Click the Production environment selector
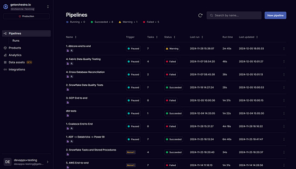296x169 pixels. point(26,16)
